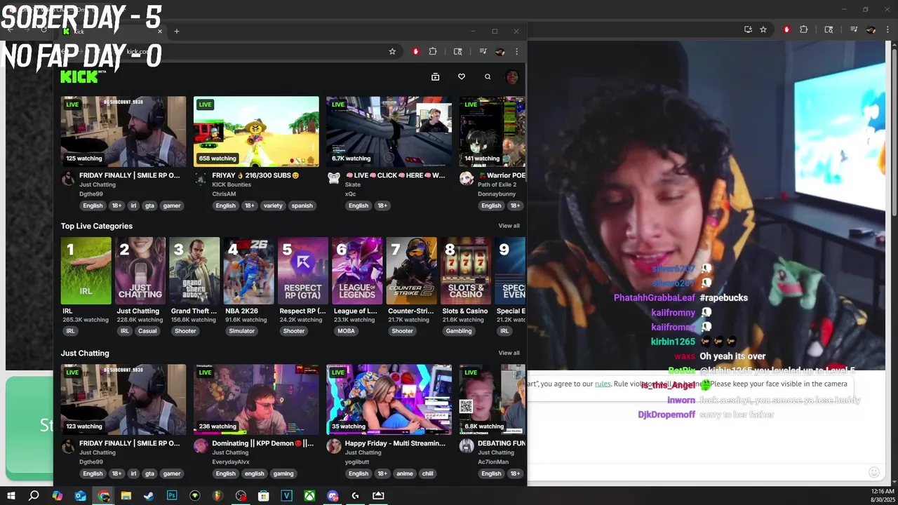The width and height of the screenshot is (898, 505).
Task: Open the Kick user avatar menu
Action: pos(512,77)
